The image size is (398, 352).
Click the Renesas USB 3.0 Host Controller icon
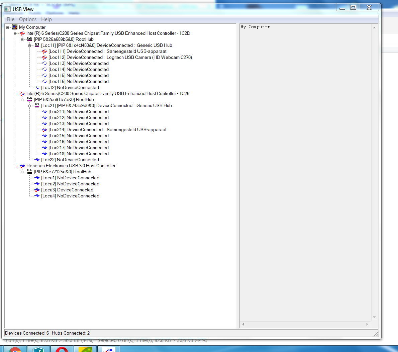22,166
